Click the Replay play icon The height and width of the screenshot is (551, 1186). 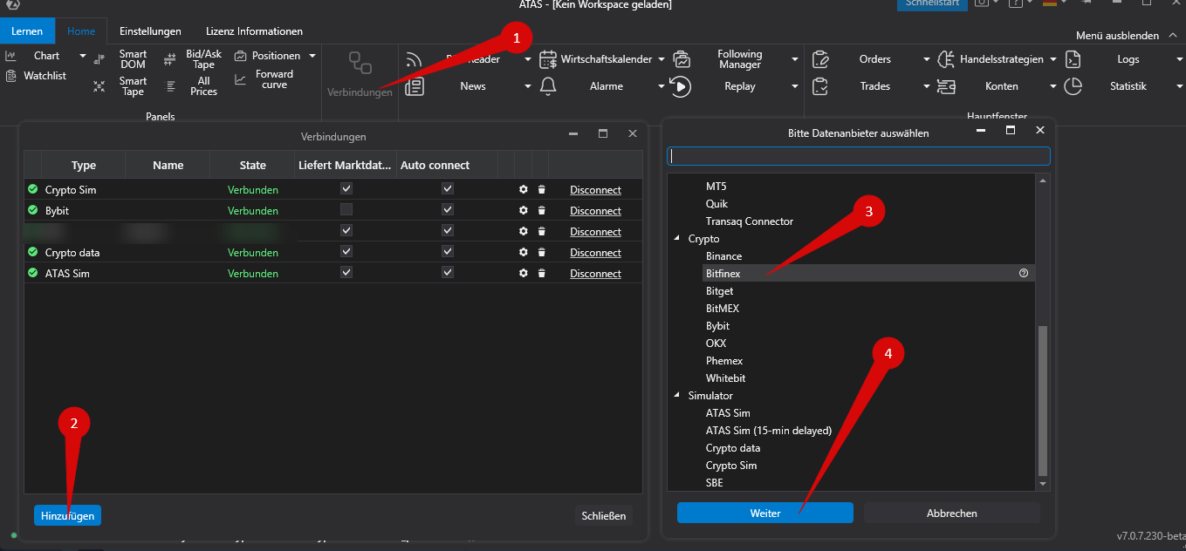click(680, 86)
